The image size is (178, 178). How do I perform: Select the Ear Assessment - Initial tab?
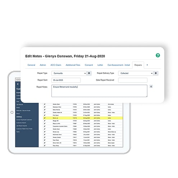tap(119, 65)
